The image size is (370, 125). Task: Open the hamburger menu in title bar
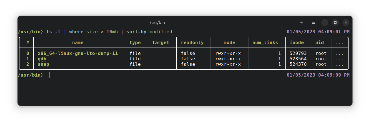point(313,22)
